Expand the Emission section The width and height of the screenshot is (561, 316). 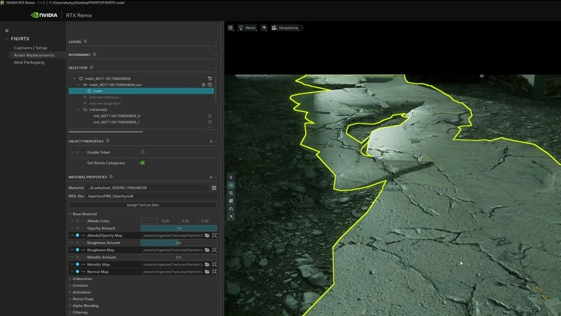(80, 285)
